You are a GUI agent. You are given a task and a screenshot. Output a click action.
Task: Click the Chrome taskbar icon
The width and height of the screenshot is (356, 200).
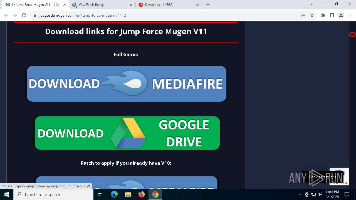tap(155, 194)
